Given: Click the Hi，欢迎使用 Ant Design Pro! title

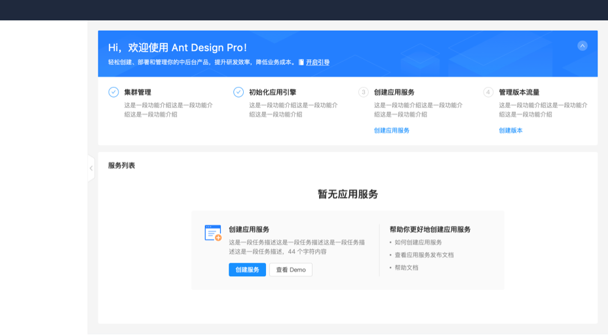Looking at the screenshot, I should [x=178, y=48].
